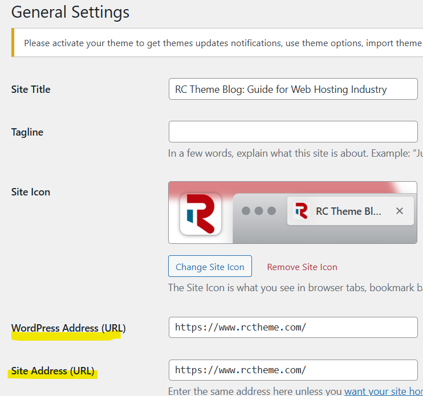
Task: Click the Tagline label
Action: pyautogui.click(x=27, y=132)
